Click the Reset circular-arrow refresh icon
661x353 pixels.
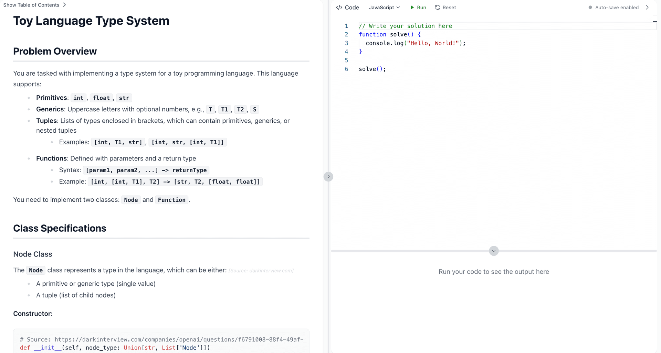tap(437, 7)
